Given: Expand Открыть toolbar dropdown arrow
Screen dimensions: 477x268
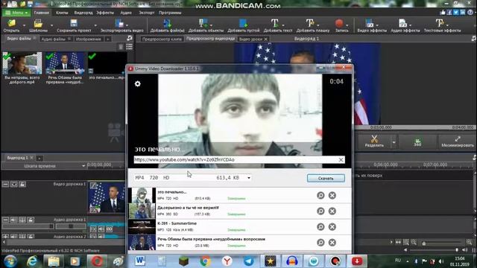Looking at the screenshot, I should pyautogui.click(x=24, y=25).
